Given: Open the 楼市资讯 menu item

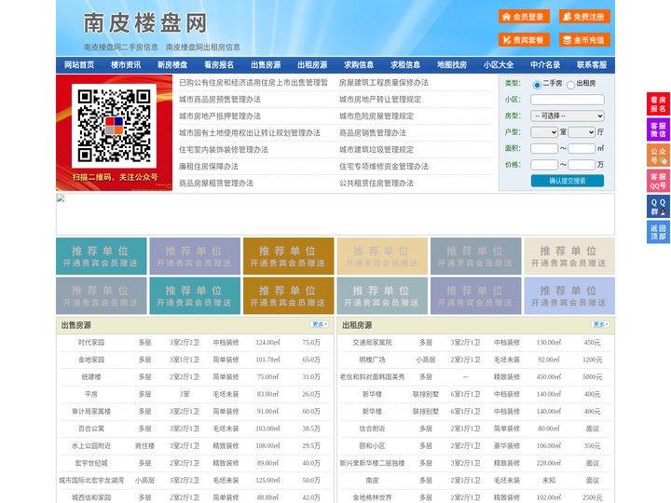Looking at the screenshot, I should [x=126, y=65].
